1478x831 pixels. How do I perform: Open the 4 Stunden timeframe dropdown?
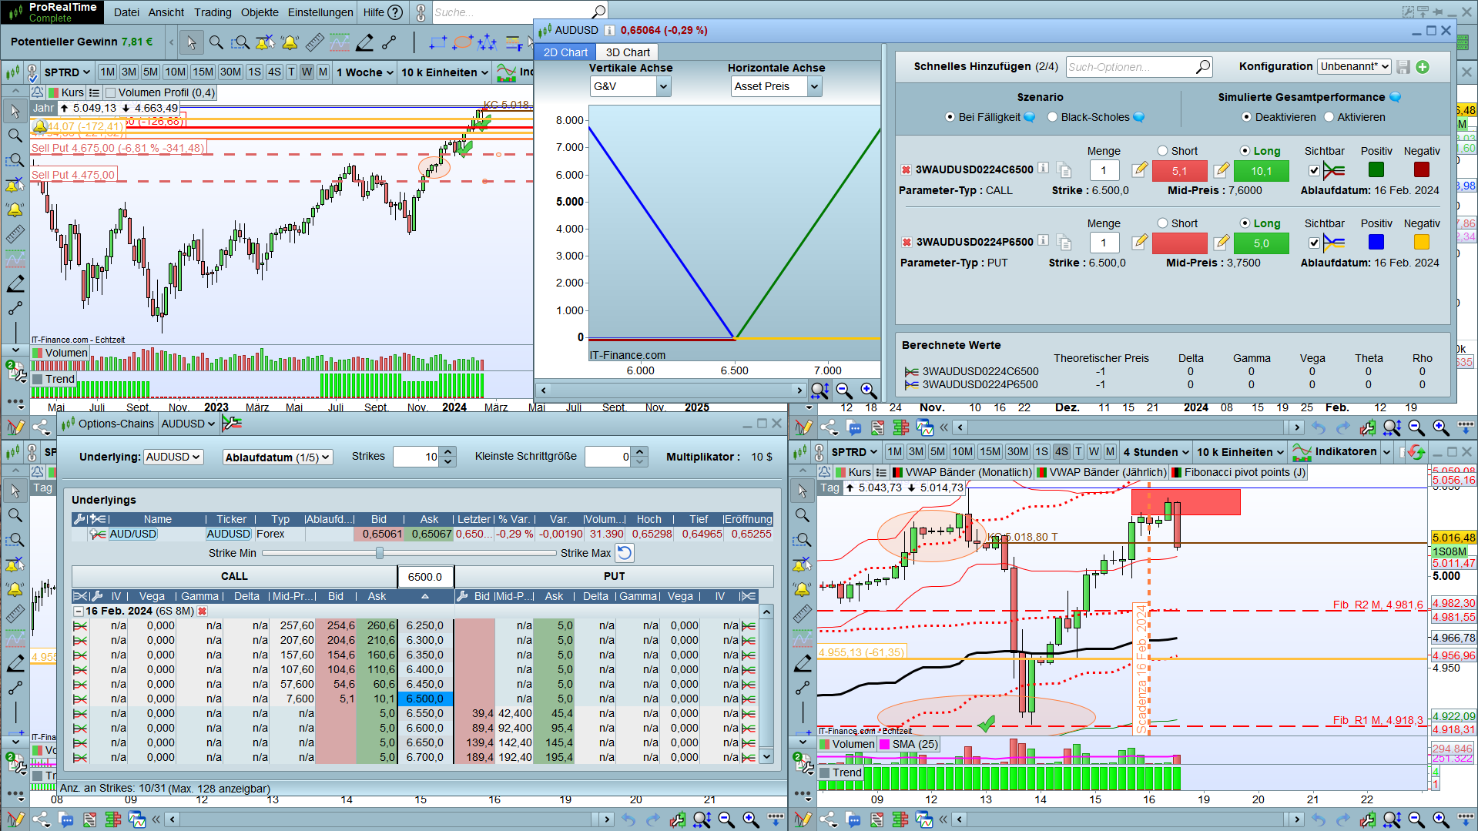tap(1156, 452)
